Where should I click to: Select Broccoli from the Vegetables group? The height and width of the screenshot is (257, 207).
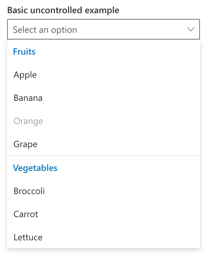tap(29, 191)
